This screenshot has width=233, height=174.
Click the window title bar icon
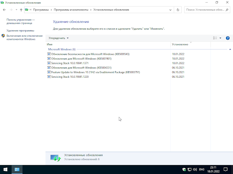2,3
